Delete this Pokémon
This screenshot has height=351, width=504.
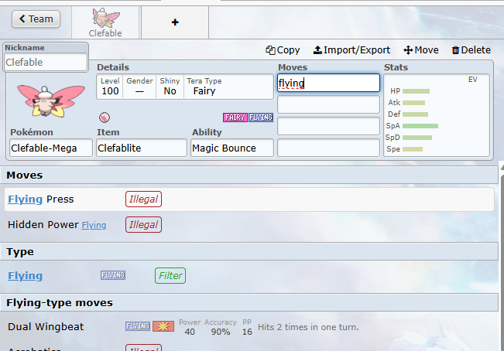tap(471, 50)
